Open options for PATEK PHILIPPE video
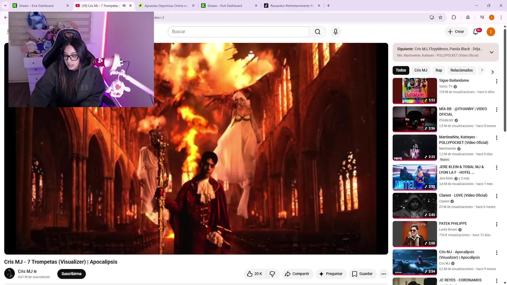The width and height of the screenshot is (507, 285). point(496,224)
